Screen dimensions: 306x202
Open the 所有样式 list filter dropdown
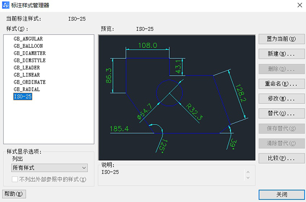click(50, 168)
